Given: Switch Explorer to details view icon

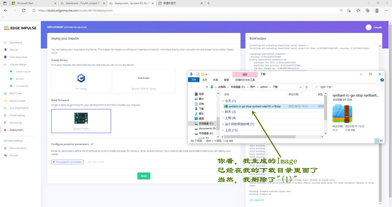Looking at the screenshot, I should pyautogui.click(x=377, y=141).
